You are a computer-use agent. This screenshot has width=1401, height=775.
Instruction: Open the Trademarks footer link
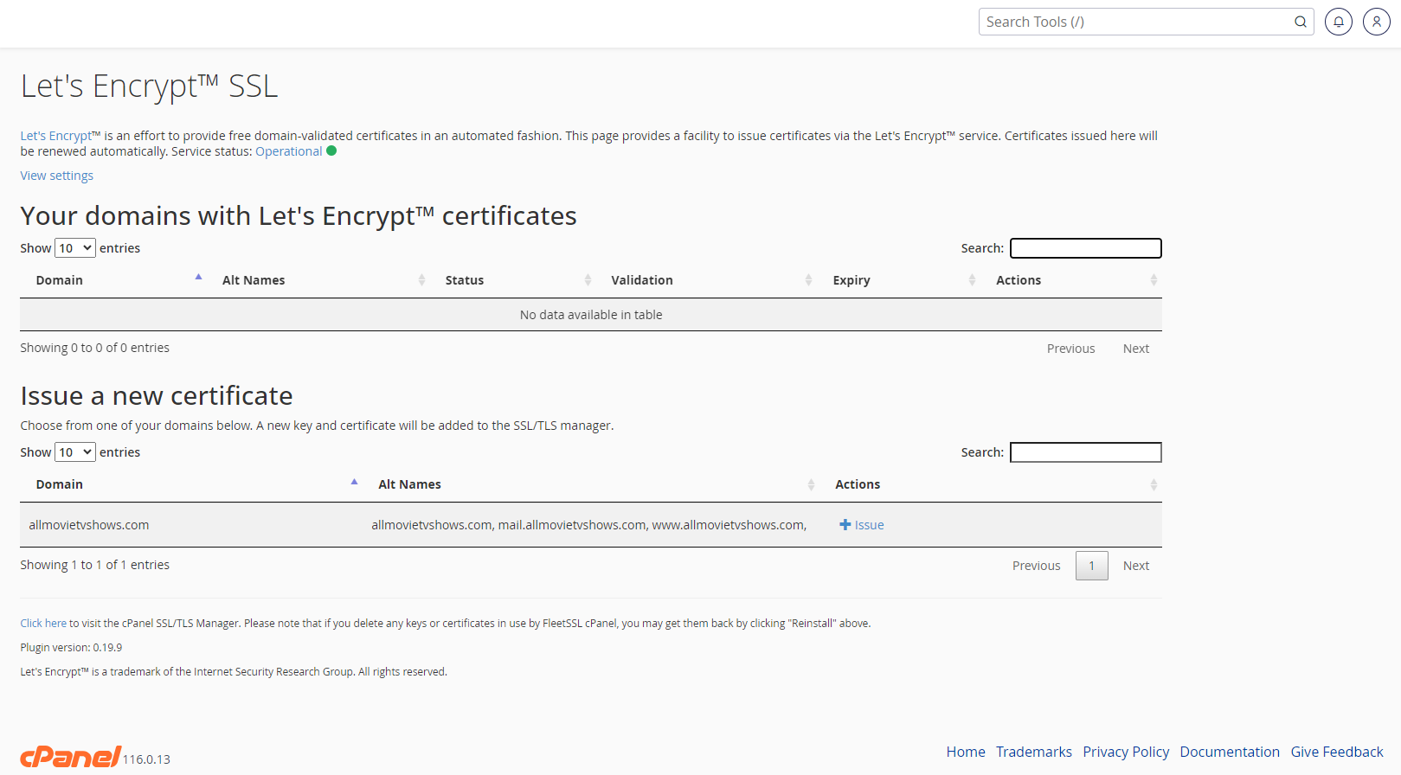pos(1034,752)
